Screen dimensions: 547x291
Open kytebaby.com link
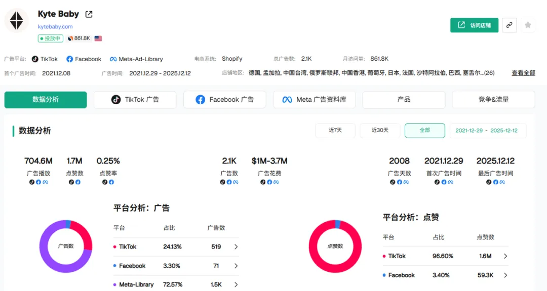pyautogui.click(x=55, y=26)
